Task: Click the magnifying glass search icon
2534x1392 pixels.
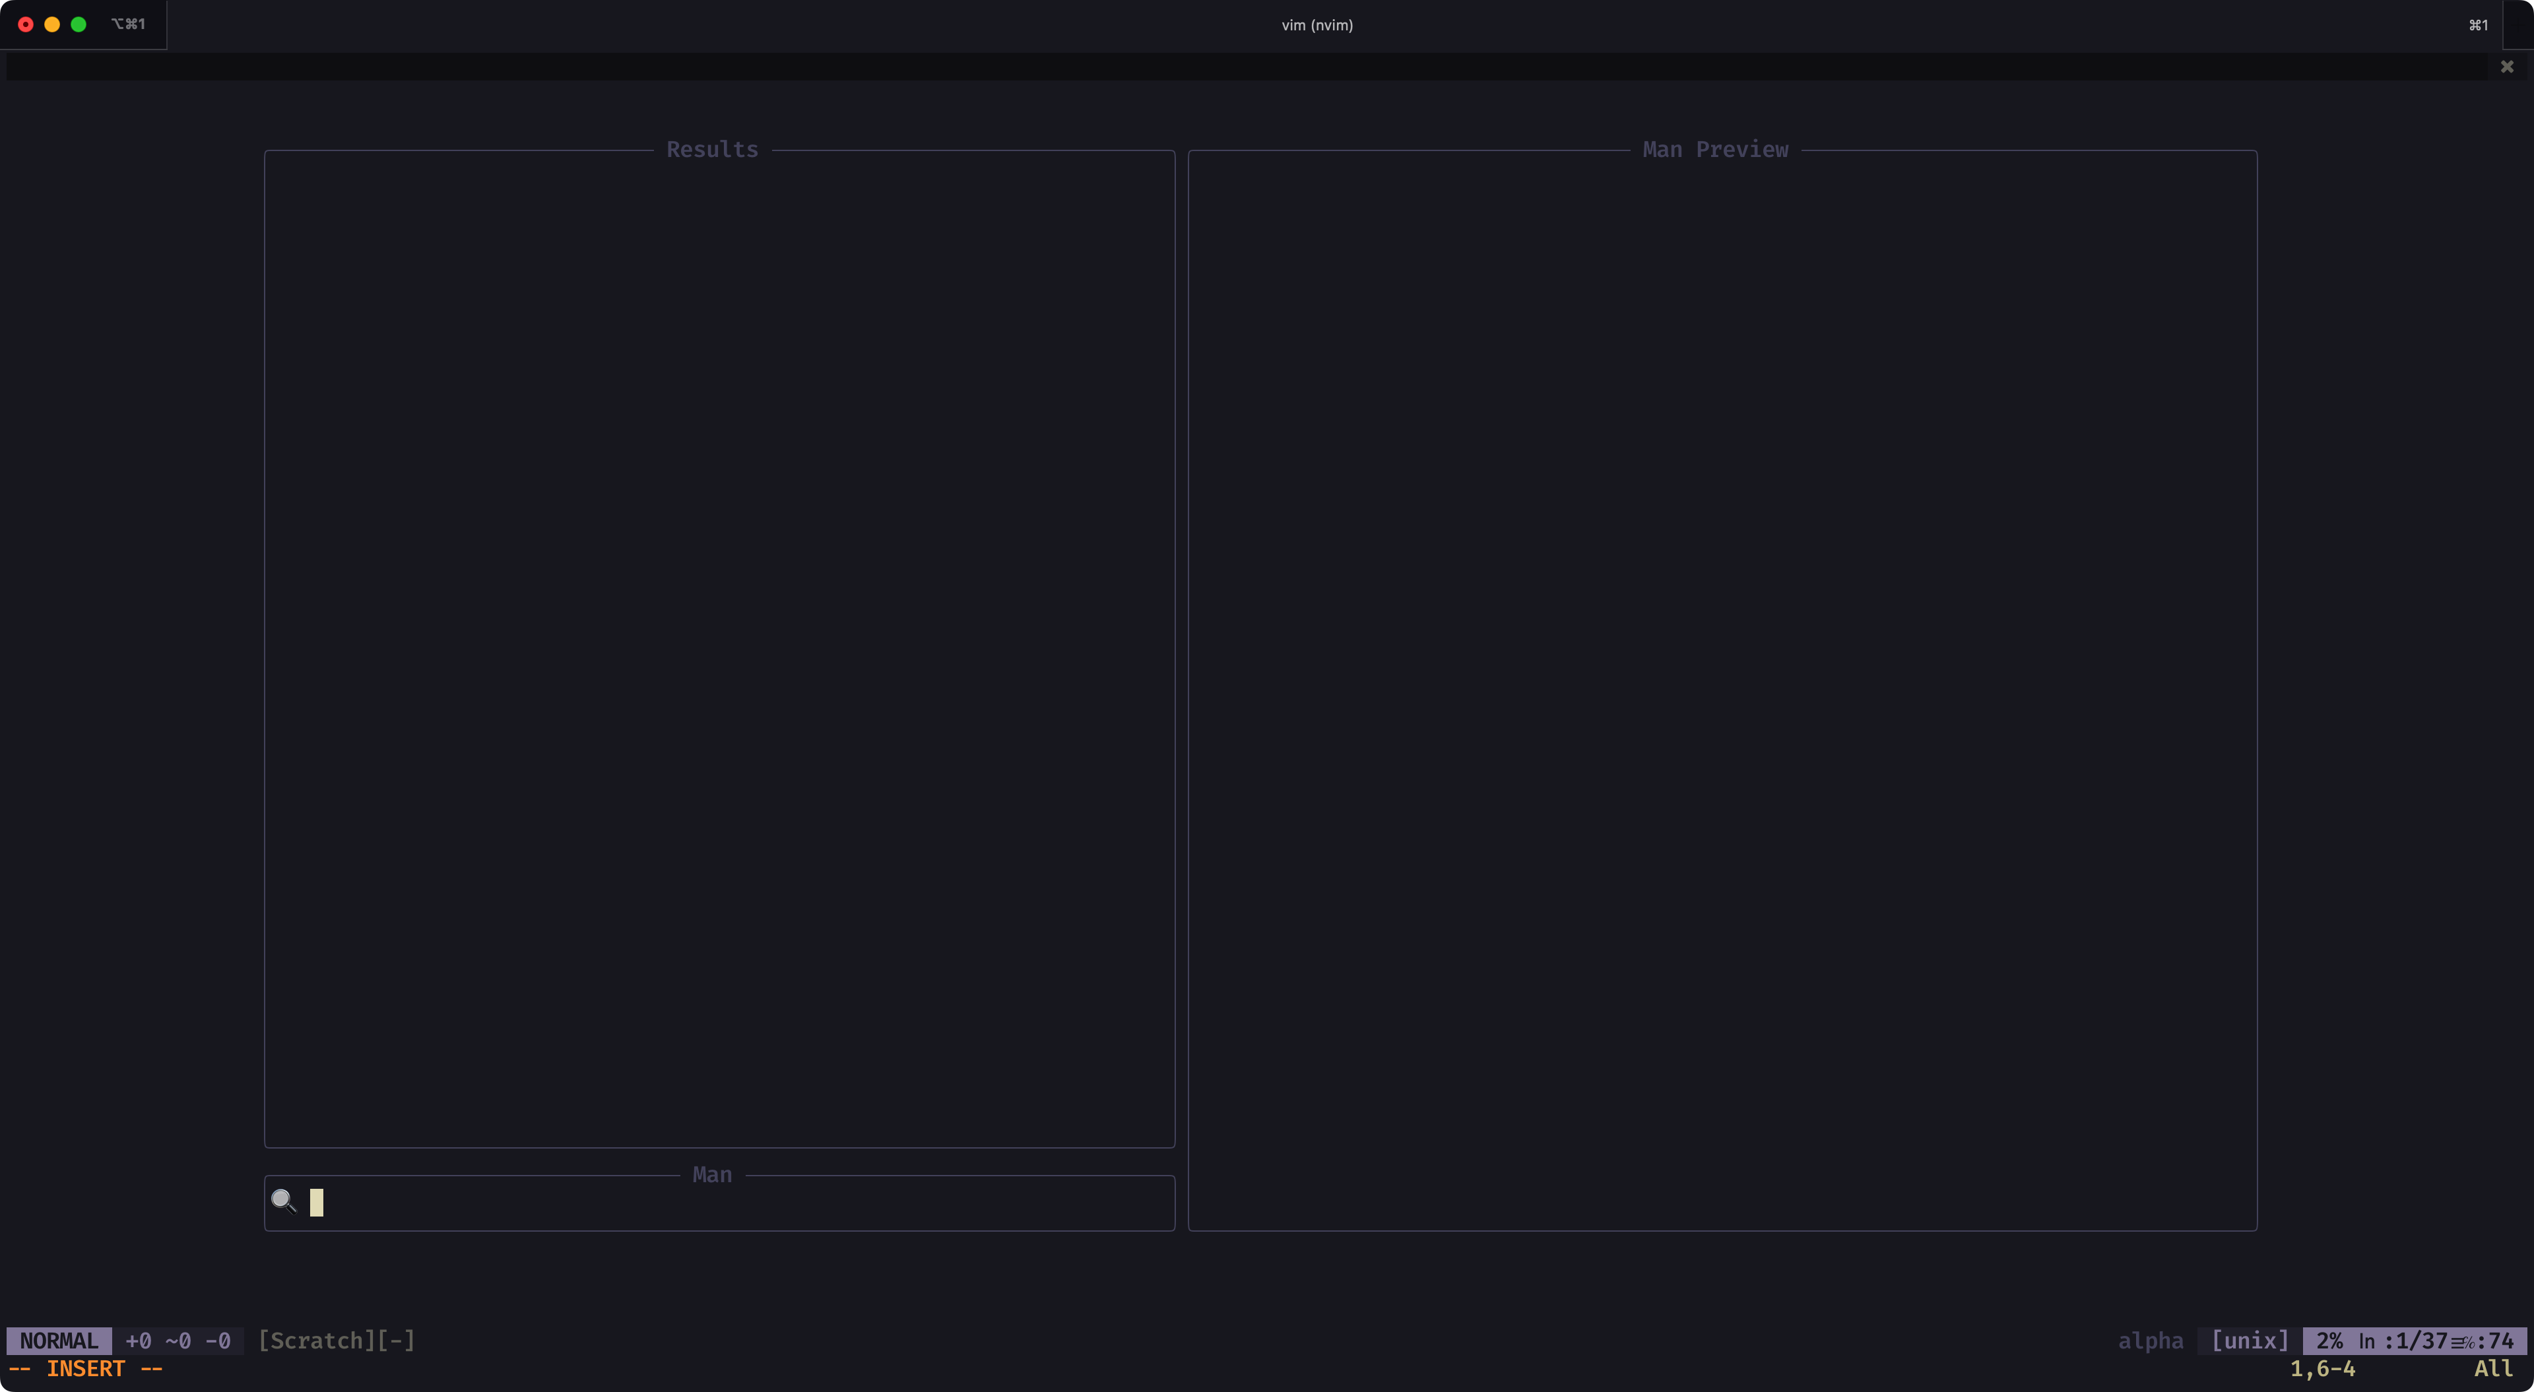Action: point(284,1201)
